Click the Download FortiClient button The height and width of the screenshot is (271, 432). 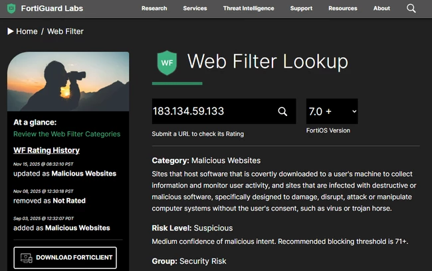[65, 258]
